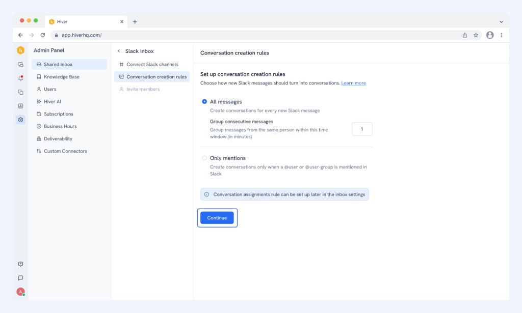Click the info icon in the assignments notice

207,194
